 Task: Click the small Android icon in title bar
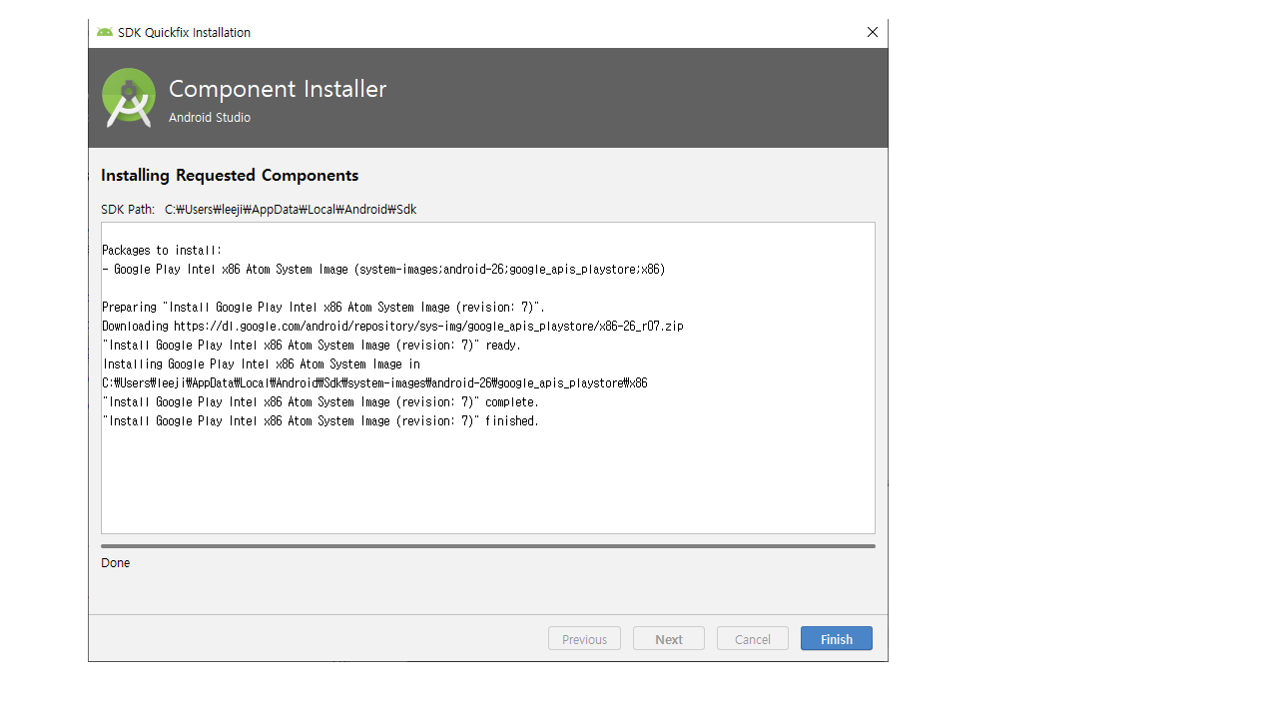click(105, 32)
